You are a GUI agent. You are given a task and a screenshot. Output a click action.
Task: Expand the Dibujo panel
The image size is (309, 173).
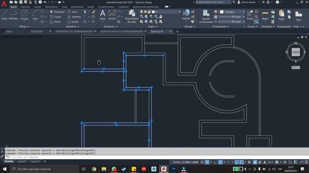[24, 26]
